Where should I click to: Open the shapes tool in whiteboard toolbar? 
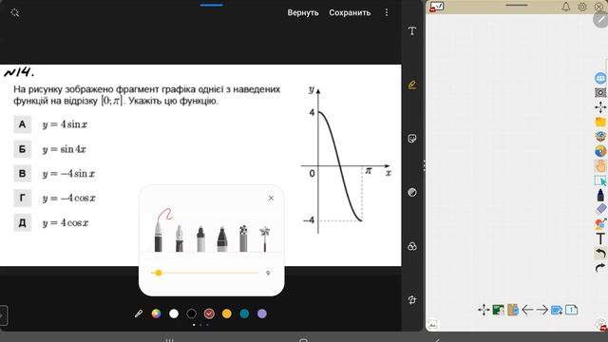point(600,224)
